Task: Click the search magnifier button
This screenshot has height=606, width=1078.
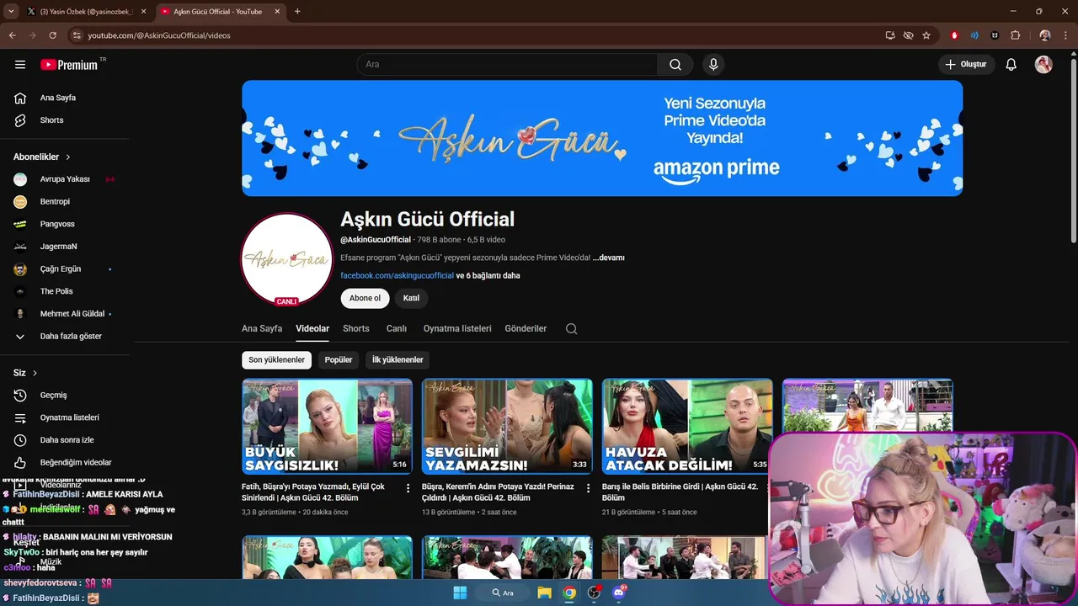Action: (675, 64)
